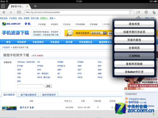Select 复制网页链接 menu option
Image resolution: width=158 pixels, height=118 pixels.
134,64
